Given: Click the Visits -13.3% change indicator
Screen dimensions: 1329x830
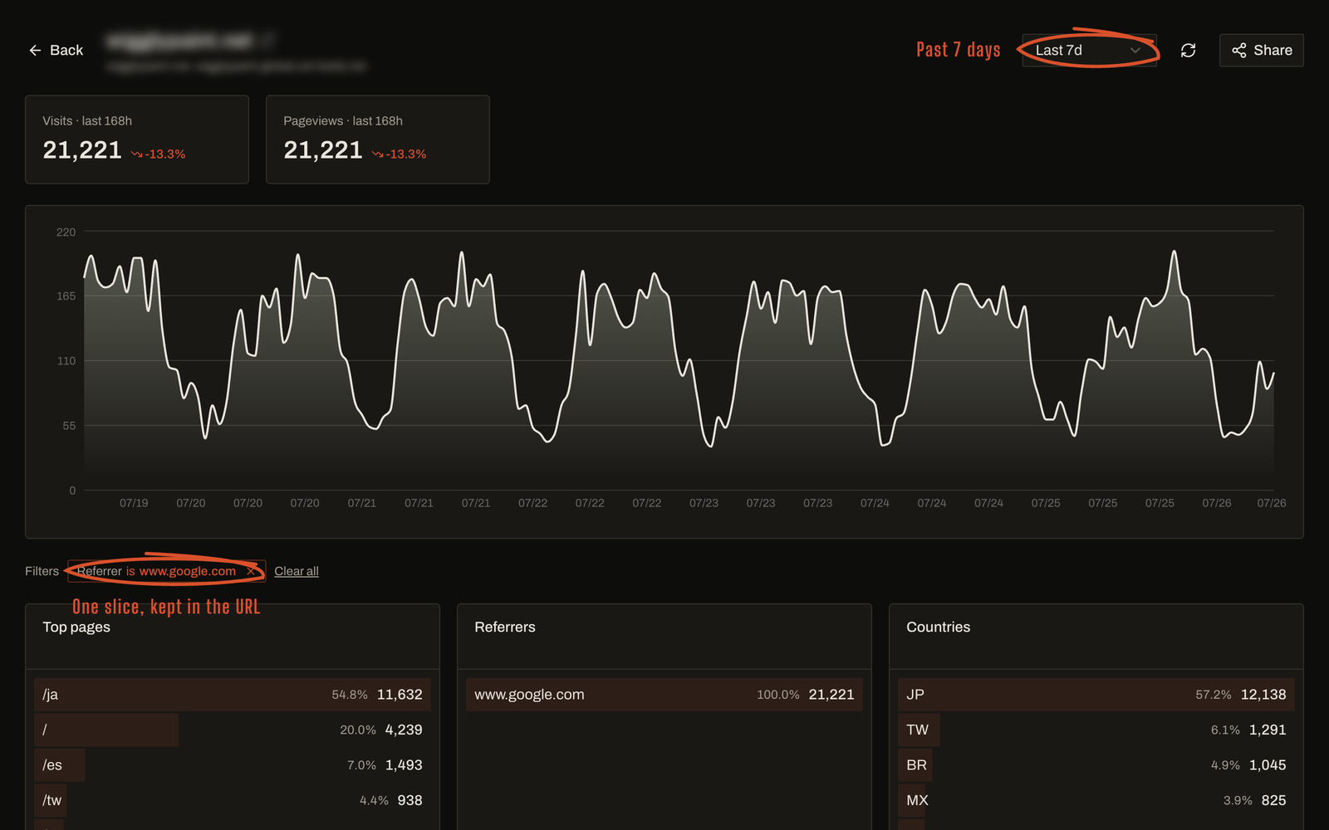Looking at the screenshot, I should tap(158, 154).
